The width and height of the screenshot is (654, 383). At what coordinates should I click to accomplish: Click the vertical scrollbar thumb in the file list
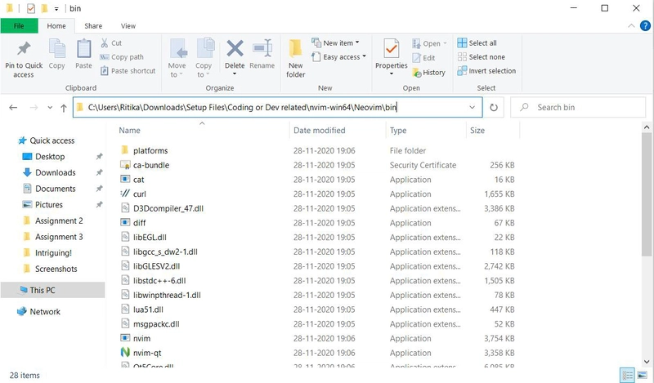coord(647,194)
